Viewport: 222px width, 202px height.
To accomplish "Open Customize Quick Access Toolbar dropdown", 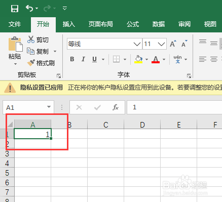I will [x=65, y=8].
